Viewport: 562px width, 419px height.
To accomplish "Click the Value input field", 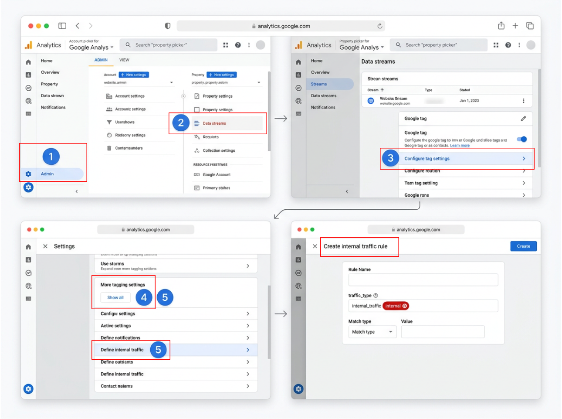I will click(443, 332).
